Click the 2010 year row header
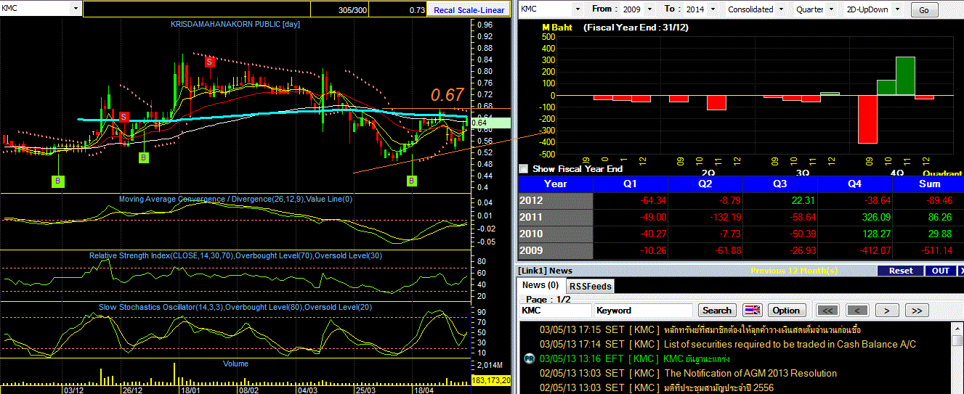 tap(555, 234)
